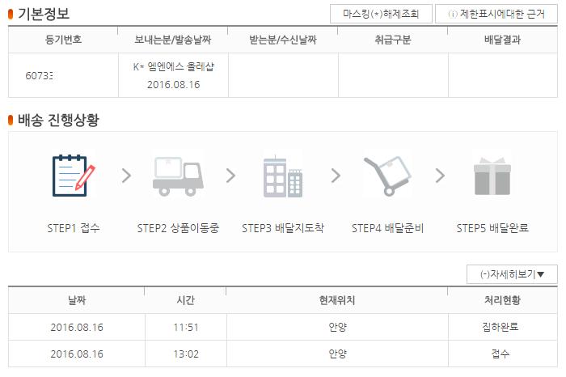Click the STEP3 building icon
The image size is (566, 377).
282,175
